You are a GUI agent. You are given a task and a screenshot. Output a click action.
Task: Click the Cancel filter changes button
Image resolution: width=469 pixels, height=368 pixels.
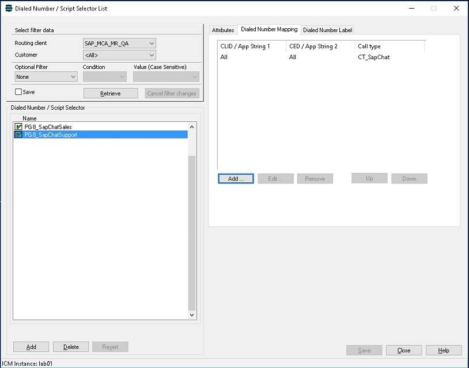[172, 93]
